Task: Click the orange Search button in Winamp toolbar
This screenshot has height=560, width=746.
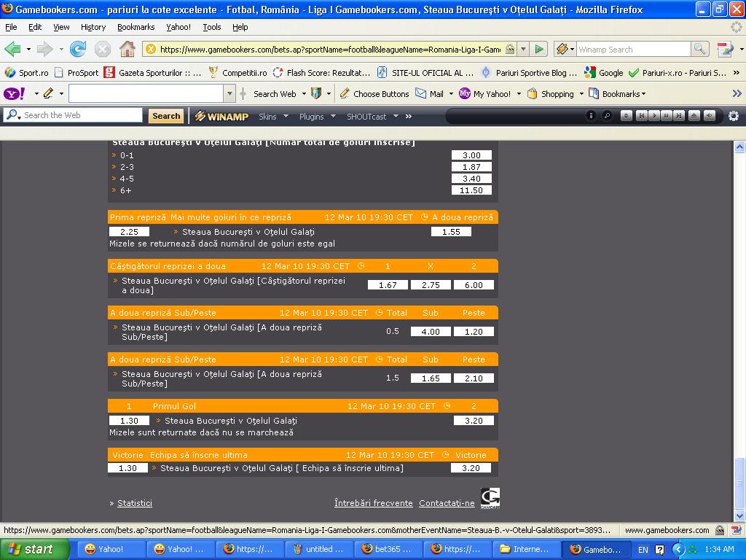Action: [166, 116]
